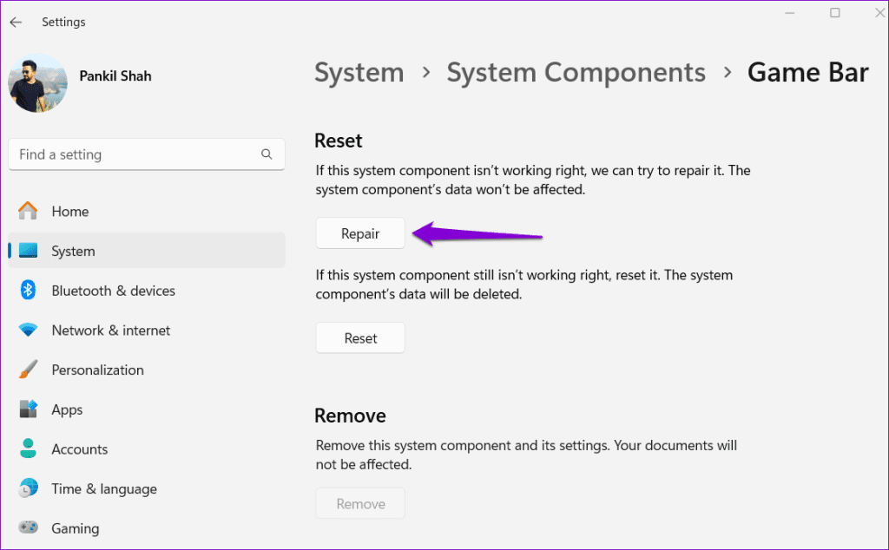Click the Home icon in sidebar

[28, 212]
